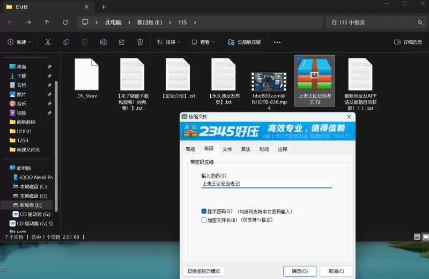
Task: Navigate forward with the right arrow
Action: pyautogui.click(x=28, y=22)
